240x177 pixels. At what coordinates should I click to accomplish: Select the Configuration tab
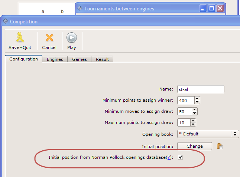click(23, 59)
